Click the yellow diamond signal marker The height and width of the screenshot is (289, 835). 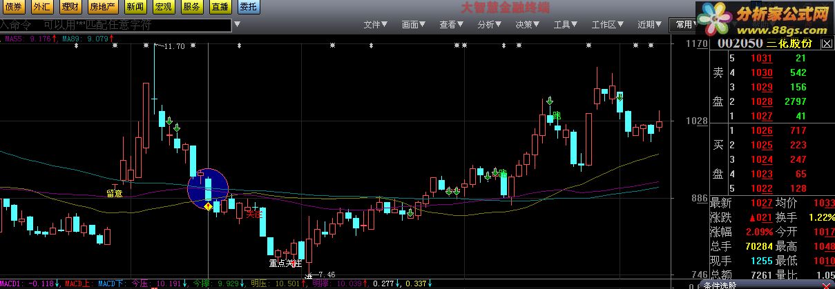pyautogui.click(x=208, y=206)
